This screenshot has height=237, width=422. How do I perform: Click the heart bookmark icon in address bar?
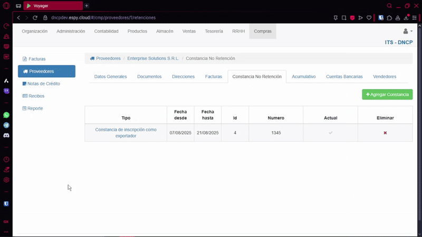click(x=369, y=17)
